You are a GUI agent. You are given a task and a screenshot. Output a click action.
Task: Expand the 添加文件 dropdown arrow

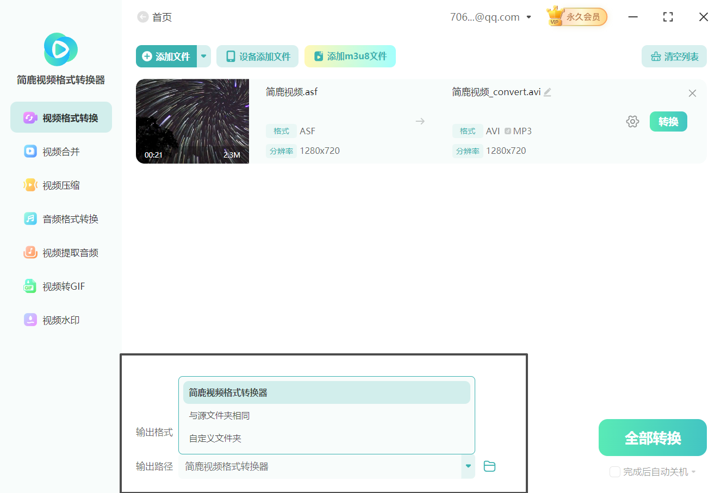coord(204,56)
